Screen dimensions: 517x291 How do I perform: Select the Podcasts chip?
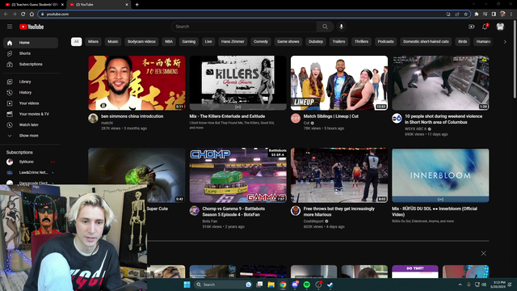[x=386, y=41]
